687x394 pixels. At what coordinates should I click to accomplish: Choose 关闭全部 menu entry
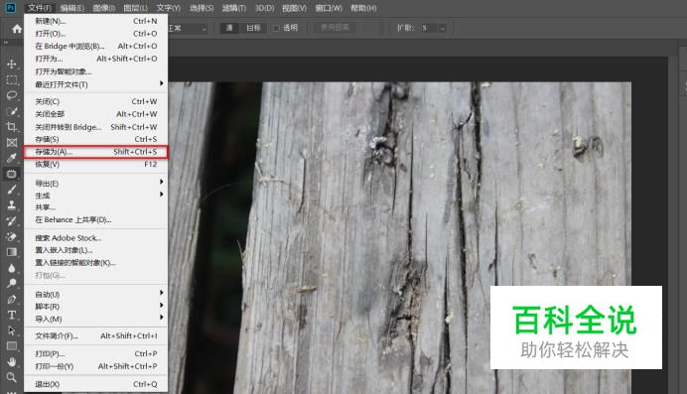point(95,114)
